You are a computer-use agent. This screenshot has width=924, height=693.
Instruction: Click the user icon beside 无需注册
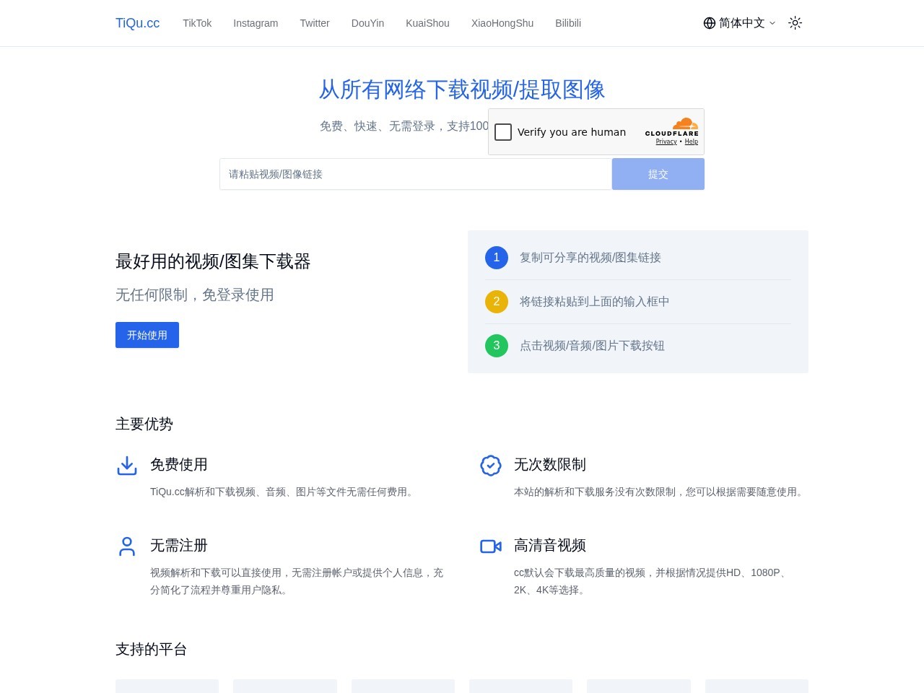pyautogui.click(x=127, y=546)
